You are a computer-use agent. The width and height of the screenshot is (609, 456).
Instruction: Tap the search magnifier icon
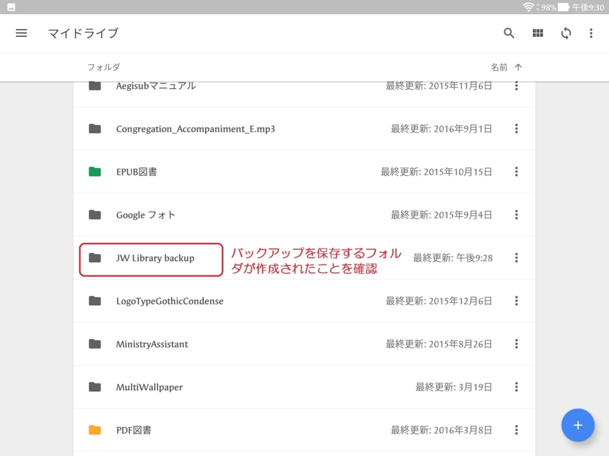pos(509,33)
